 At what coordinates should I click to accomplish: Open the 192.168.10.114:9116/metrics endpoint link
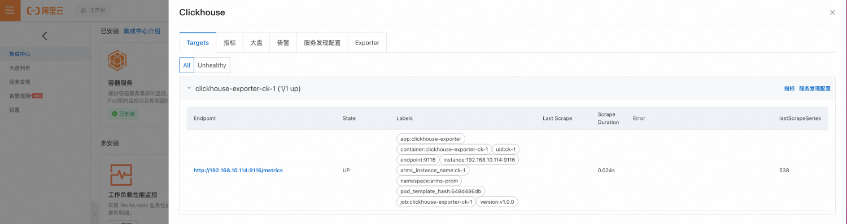click(238, 170)
